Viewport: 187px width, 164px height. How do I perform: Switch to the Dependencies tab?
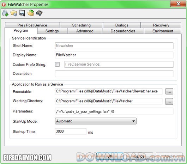[x=123, y=31]
